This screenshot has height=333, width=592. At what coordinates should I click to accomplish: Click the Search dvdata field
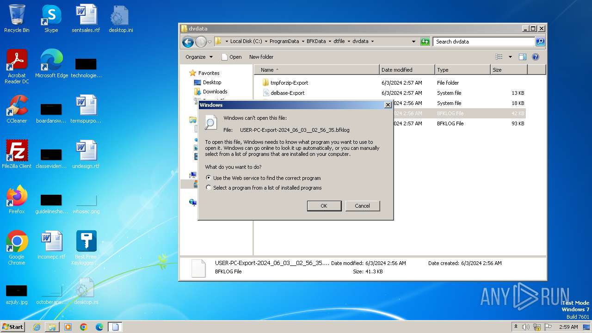(484, 41)
